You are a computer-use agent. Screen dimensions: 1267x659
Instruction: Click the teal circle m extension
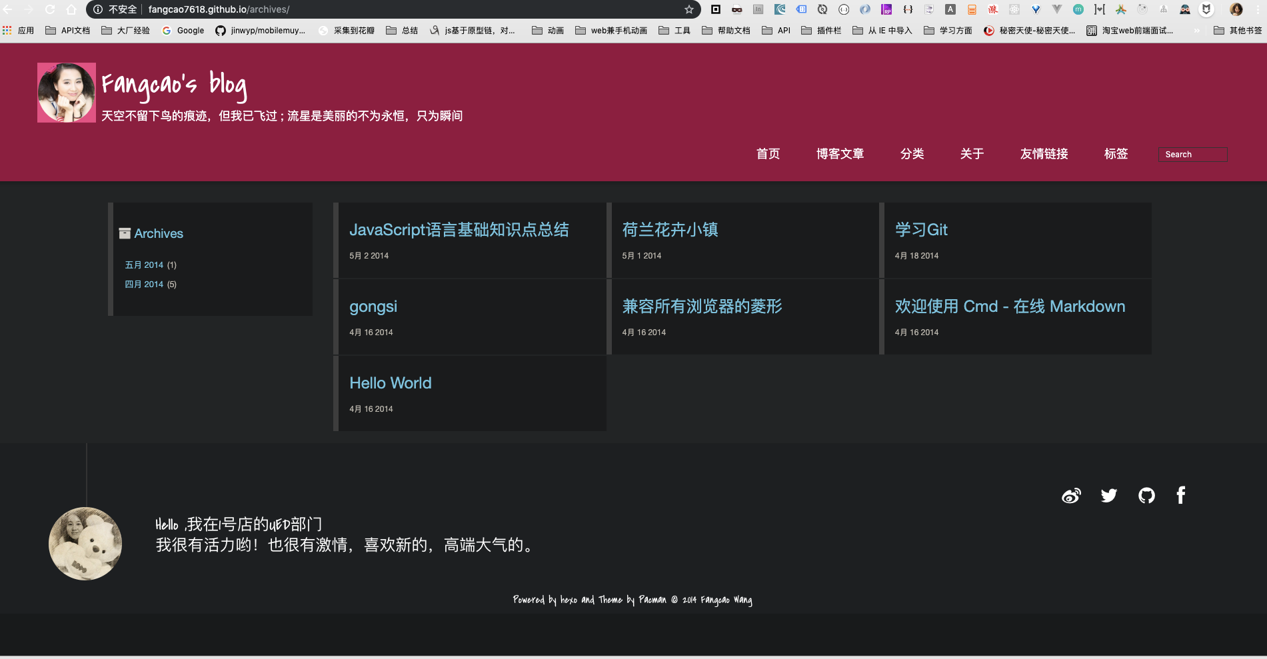point(1078,9)
